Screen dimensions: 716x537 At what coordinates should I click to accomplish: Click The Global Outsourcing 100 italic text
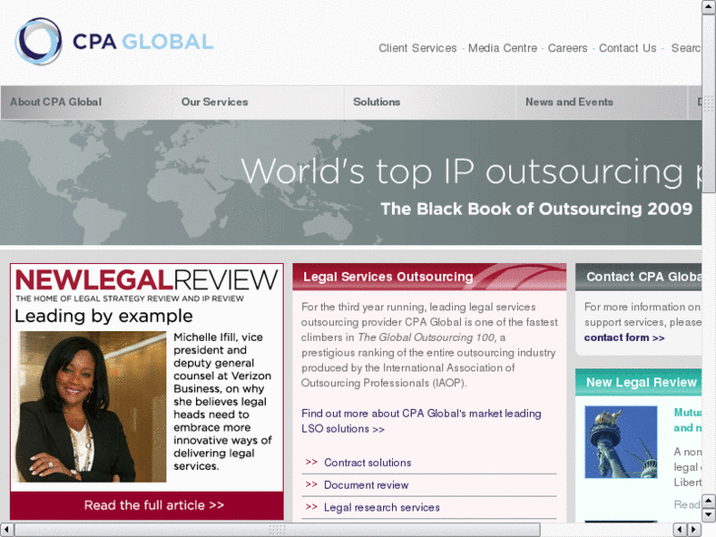click(x=425, y=337)
